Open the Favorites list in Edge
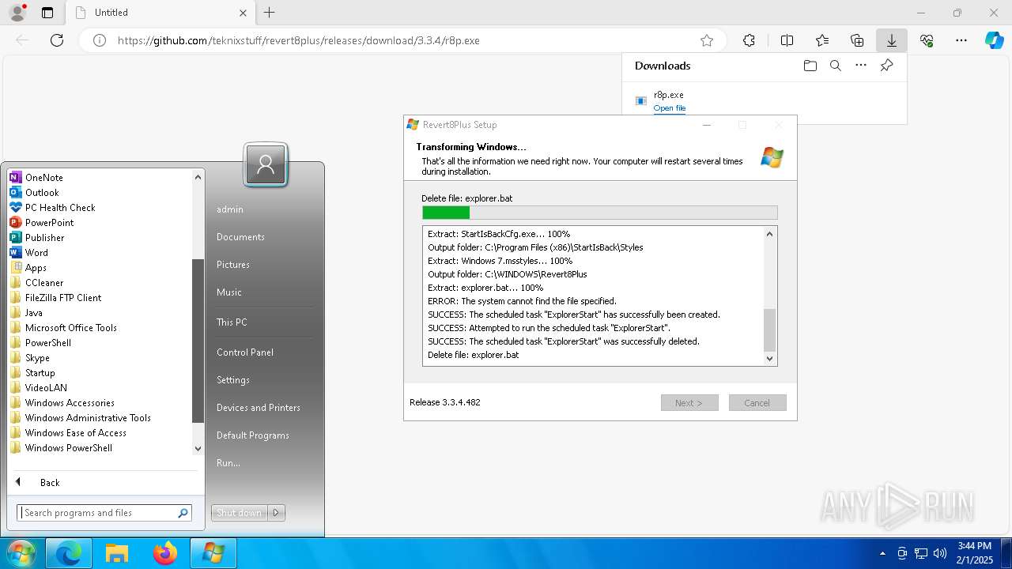This screenshot has height=569, width=1012. pyautogui.click(x=822, y=40)
